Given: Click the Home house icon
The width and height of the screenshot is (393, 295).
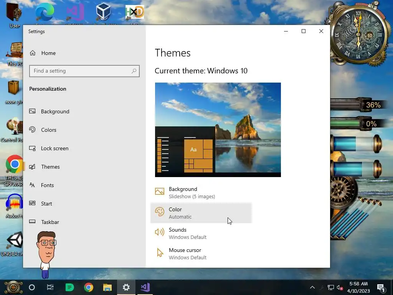Looking at the screenshot, I should (x=33, y=53).
